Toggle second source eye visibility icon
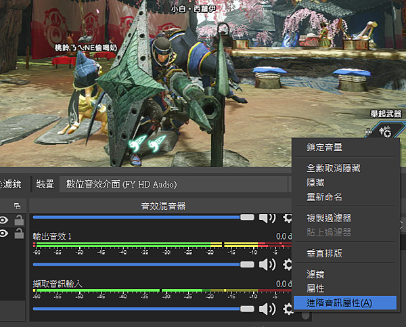 [4, 234]
